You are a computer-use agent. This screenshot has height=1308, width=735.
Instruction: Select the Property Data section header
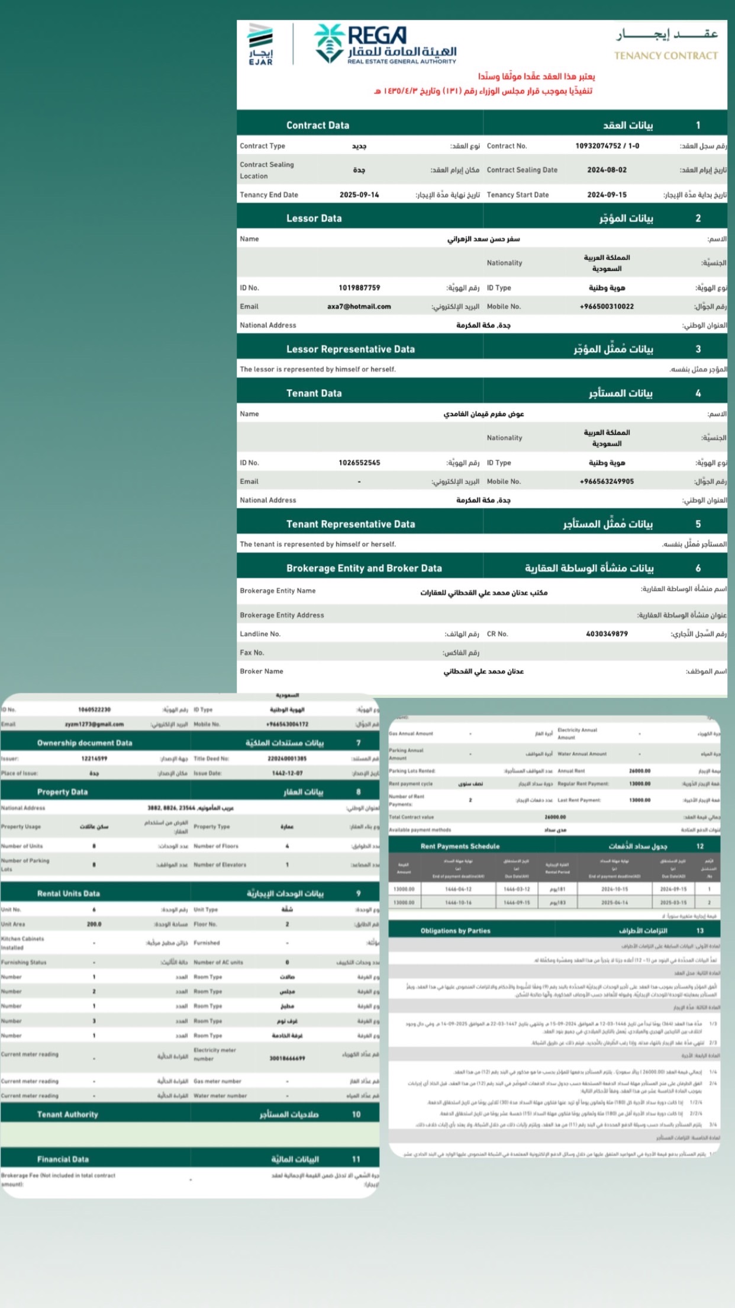point(62,792)
